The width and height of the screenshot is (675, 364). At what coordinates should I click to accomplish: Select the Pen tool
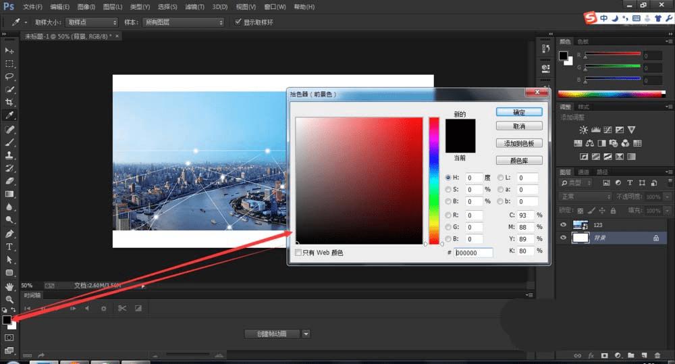(9, 234)
